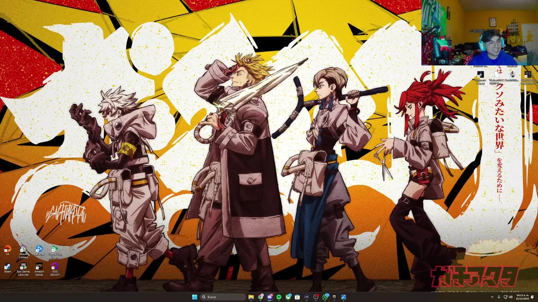Open Spotify from the taskbar
This screenshot has height=302, width=538.
click(x=279, y=297)
